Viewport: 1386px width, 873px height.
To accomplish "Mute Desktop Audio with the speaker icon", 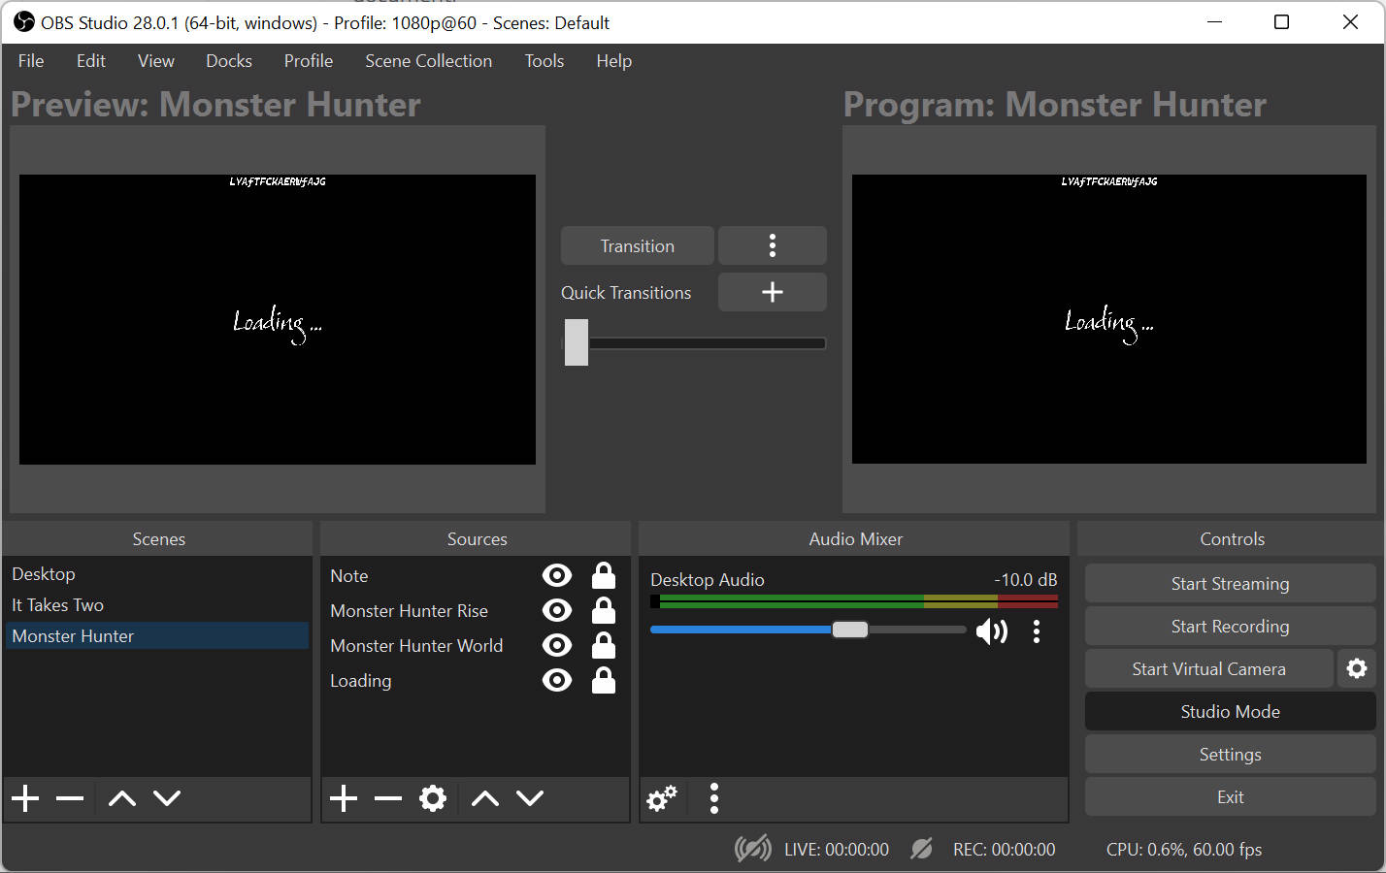I will click(992, 630).
